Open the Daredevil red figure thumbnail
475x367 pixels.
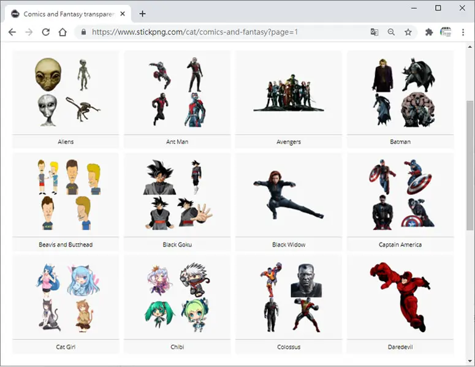point(400,297)
